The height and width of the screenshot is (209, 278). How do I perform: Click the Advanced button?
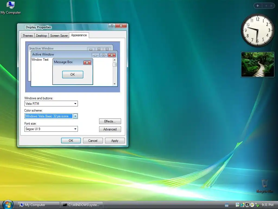pos(110,129)
